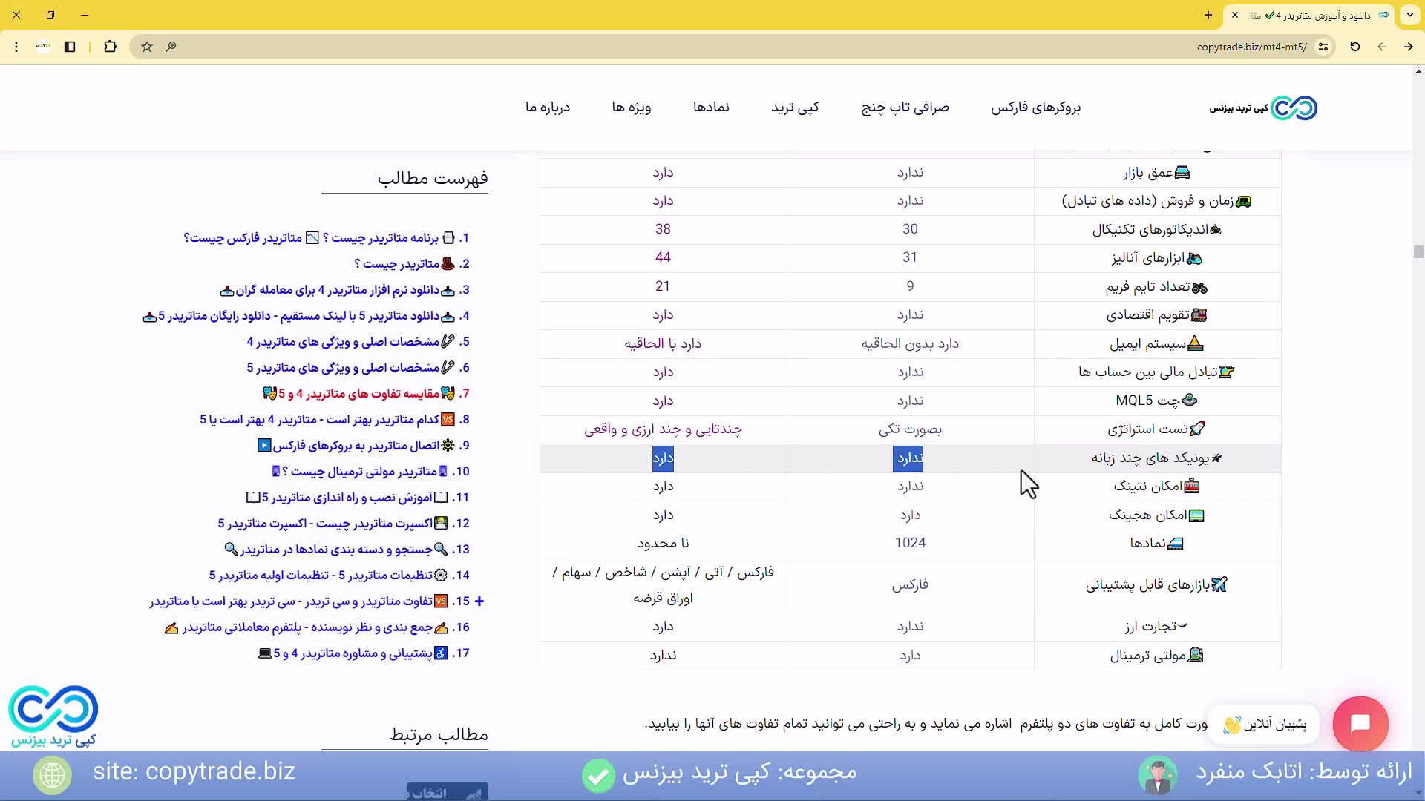Click the green checkmark beside مجموعه in footer

pos(598,775)
